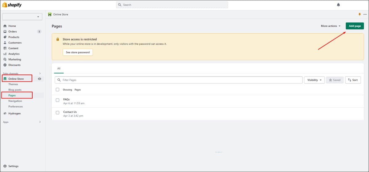Click the Discounts icon in the sidebar
Viewport: 369px width, 172px height.
[5, 65]
